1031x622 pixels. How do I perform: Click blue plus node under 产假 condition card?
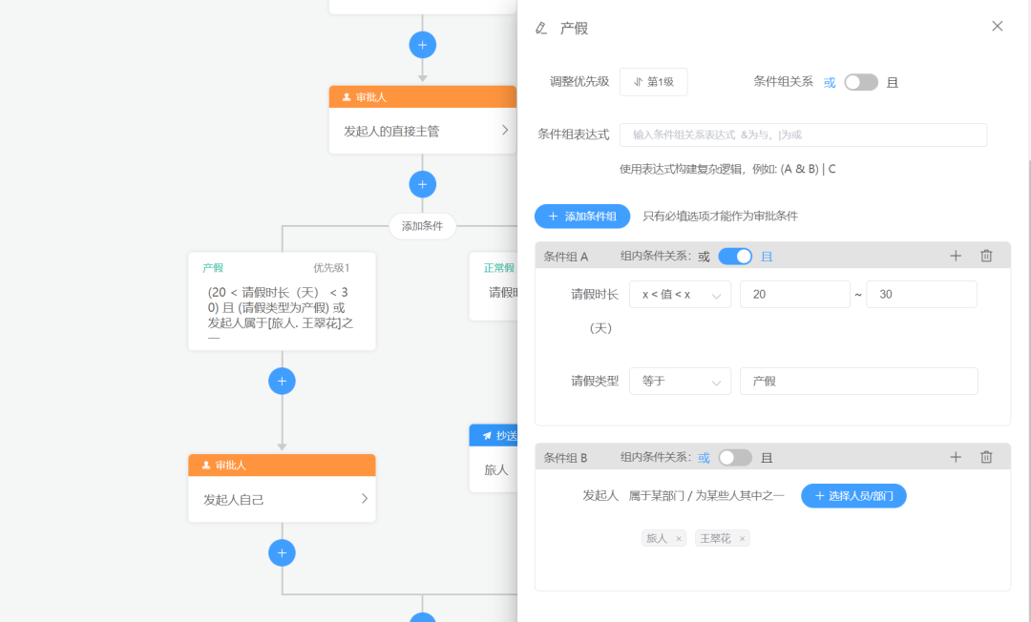[282, 381]
